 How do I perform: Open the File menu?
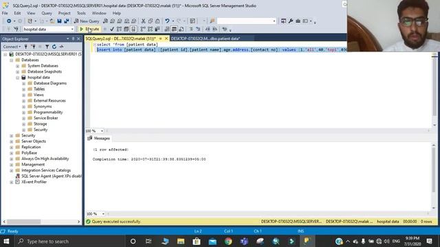point(5,13)
